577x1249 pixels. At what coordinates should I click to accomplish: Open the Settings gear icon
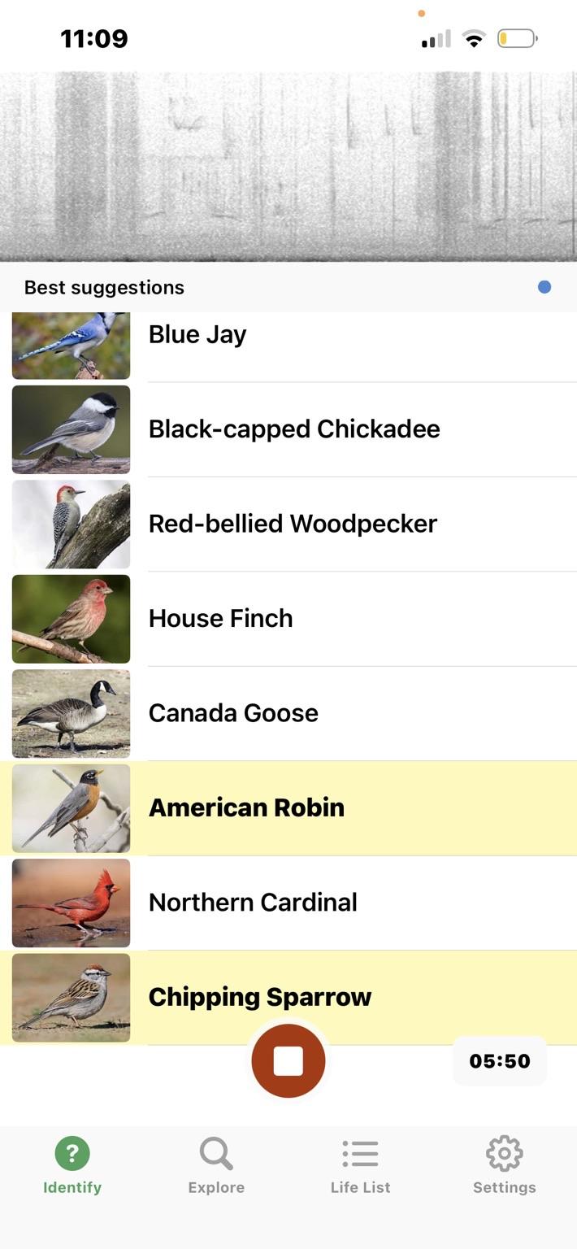click(x=503, y=1152)
